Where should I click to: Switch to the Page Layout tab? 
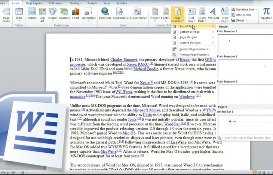click(x=34, y=3)
